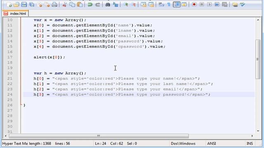Click the 'alert(x[0]);' code line
Screen dimensions: 264x148
(x=49, y=57)
